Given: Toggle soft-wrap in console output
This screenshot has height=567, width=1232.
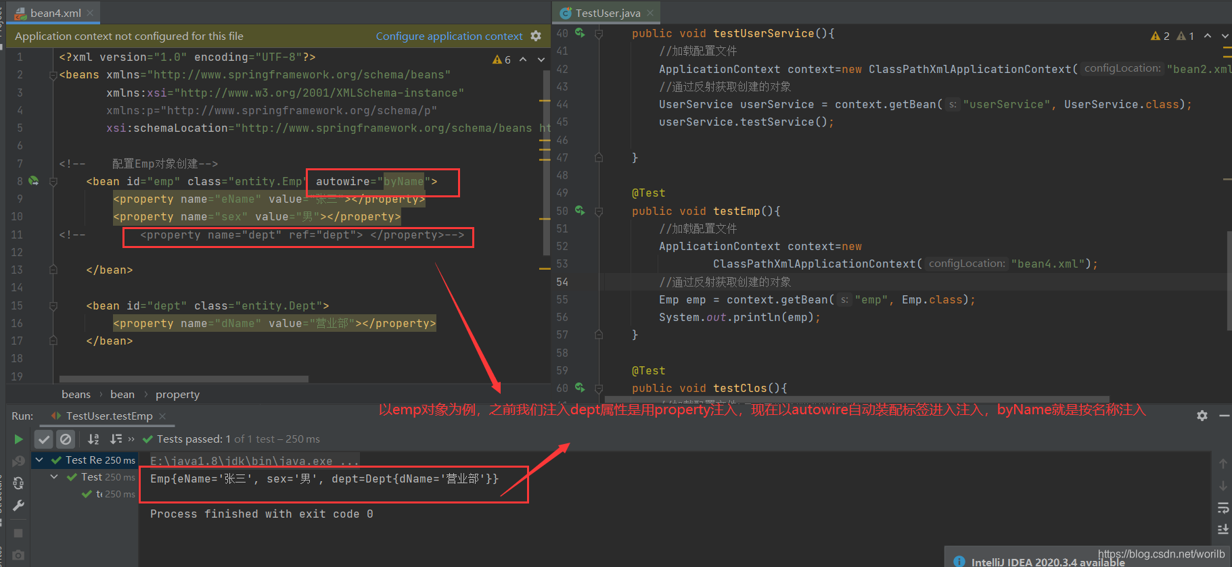Looking at the screenshot, I should 1223,508.
